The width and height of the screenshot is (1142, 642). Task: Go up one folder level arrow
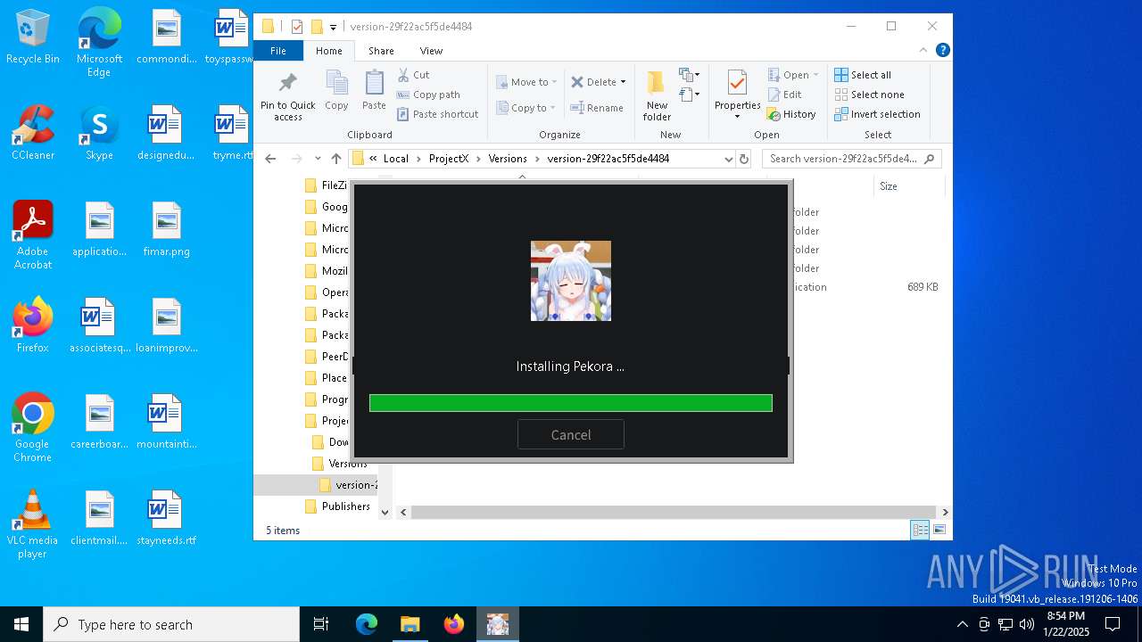(x=336, y=159)
